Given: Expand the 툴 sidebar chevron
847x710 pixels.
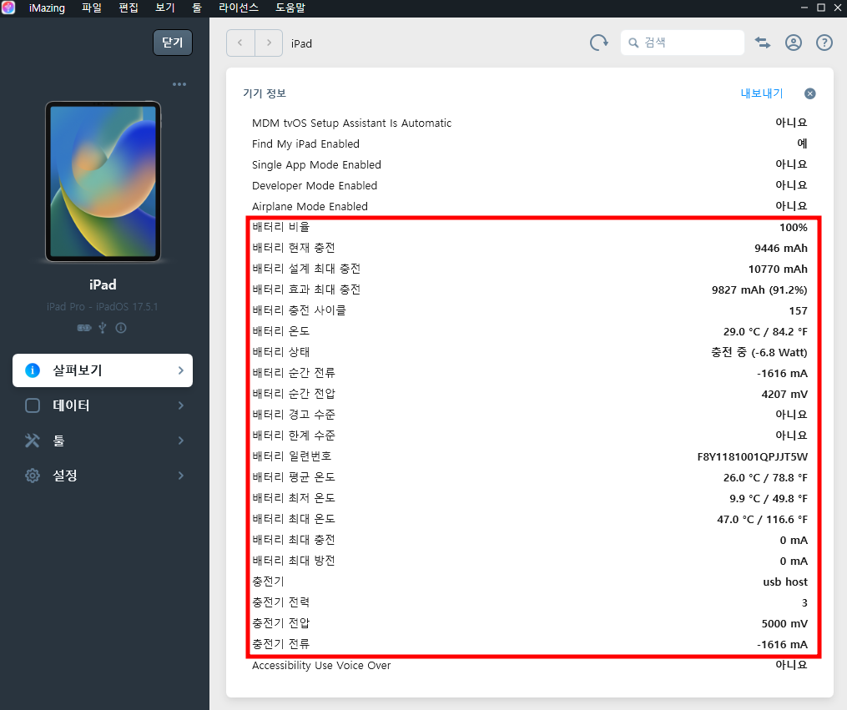Looking at the screenshot, I should click(x=181, y=441).
